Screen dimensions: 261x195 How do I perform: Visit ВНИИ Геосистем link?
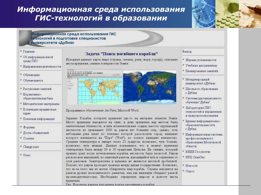(x=198, y=152)
